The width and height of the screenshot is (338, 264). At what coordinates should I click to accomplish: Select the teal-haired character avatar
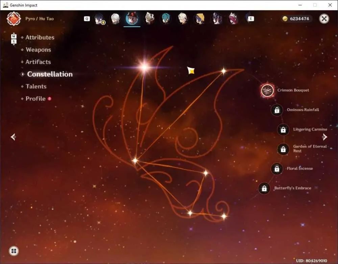coord(166,19)
